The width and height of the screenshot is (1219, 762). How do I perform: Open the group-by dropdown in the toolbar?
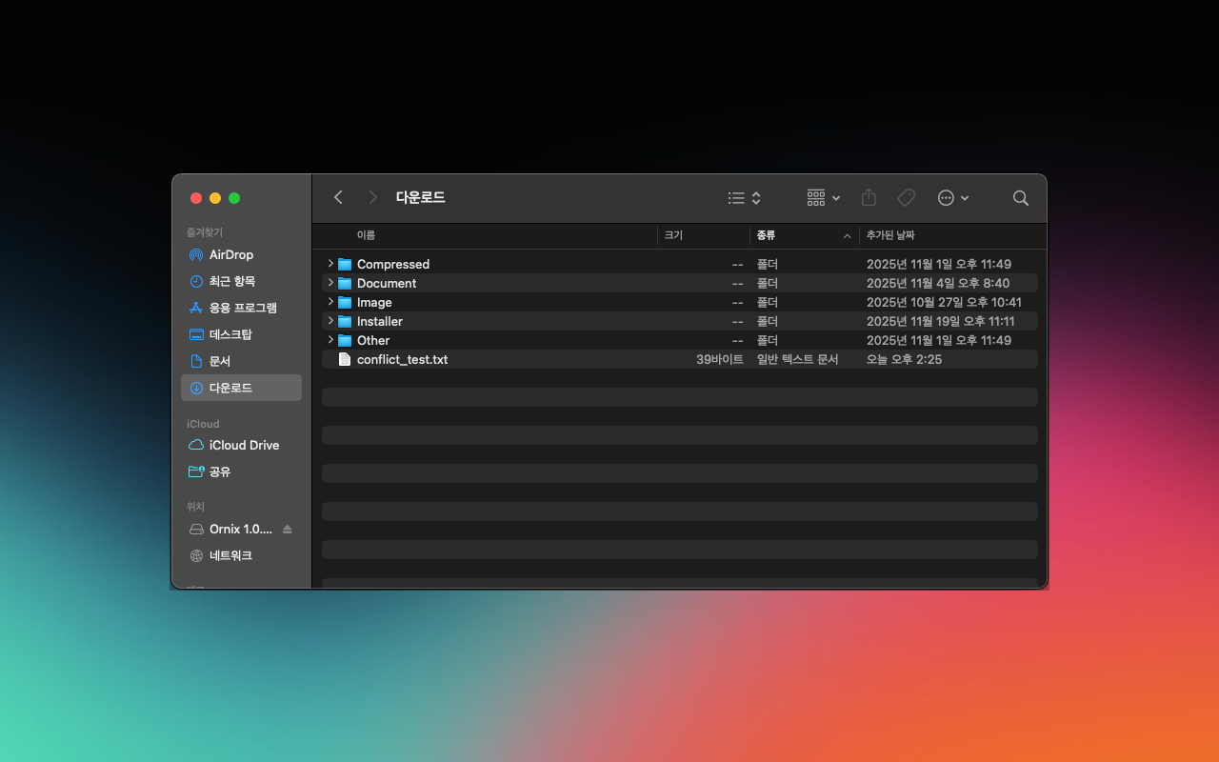coord(822,197)
